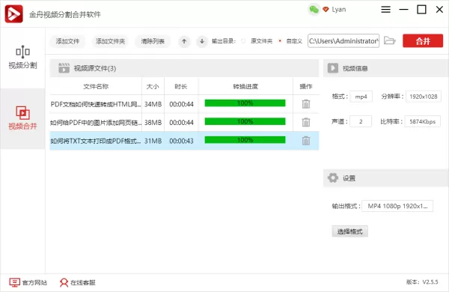Viewport: 449px width, 292px height.
Task: Delete the PDF文档如何快速转成HTML row with trash icon
Action: coord(306,104)
